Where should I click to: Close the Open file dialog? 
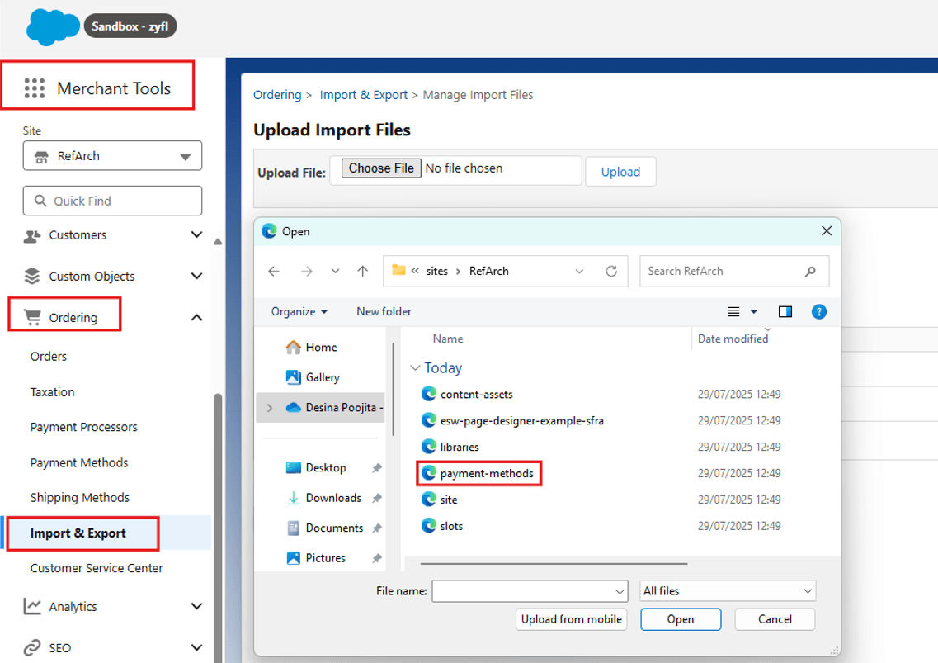click(826, 231)
